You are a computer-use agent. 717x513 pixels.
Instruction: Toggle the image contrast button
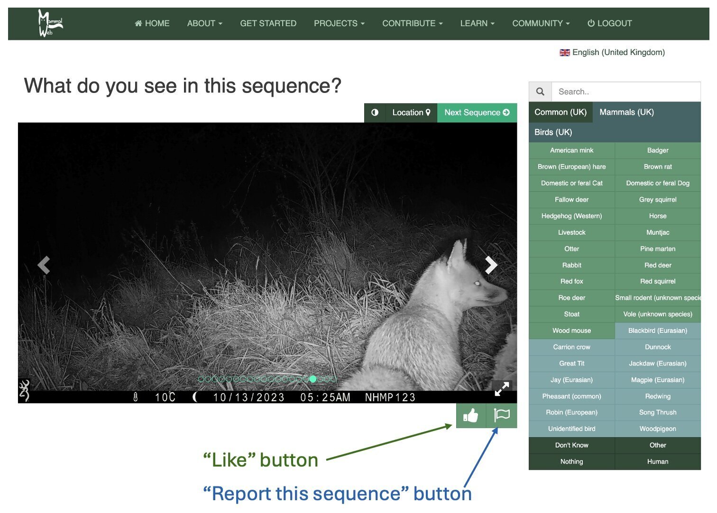coord(375,112)
